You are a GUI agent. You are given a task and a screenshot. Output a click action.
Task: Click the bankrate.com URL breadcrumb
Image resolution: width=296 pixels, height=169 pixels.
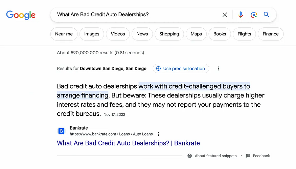111,134
